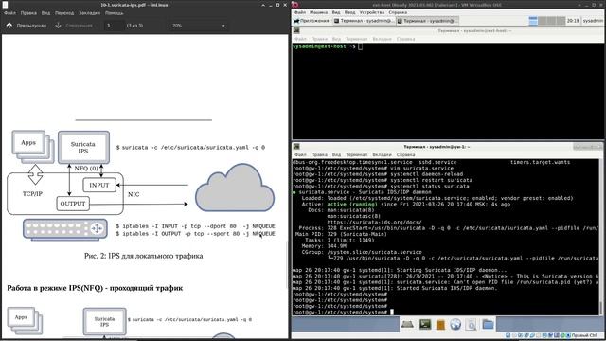Open Помощь menu in PDF viewer
606x341 pixels.
click(114, 13)
